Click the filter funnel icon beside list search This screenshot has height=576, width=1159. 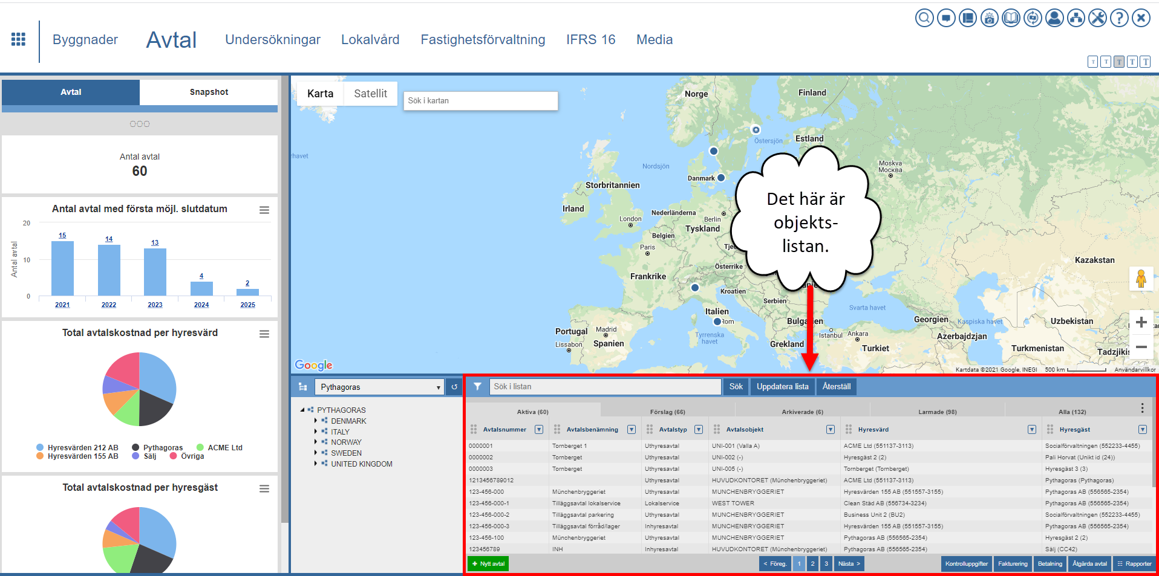(x=477, y=387)
